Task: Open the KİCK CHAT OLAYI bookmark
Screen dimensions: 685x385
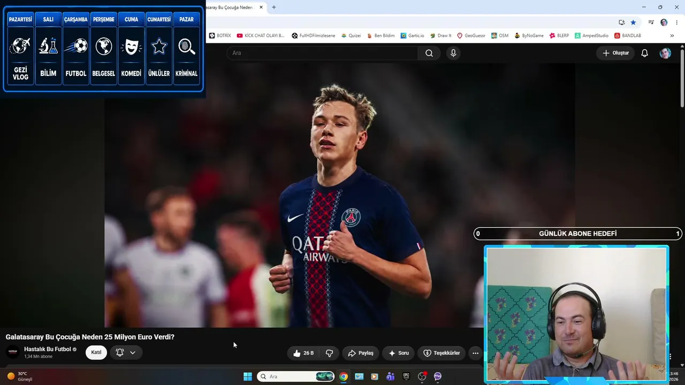Action: coord(261,36)
